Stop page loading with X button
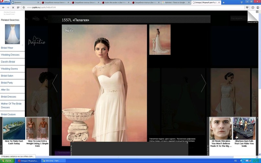261x163 pixels. click(x=13, y=7)
